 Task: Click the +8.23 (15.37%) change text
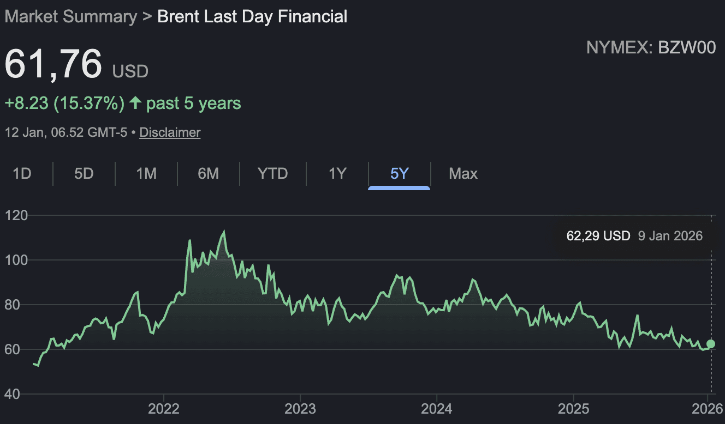point(62,103)
